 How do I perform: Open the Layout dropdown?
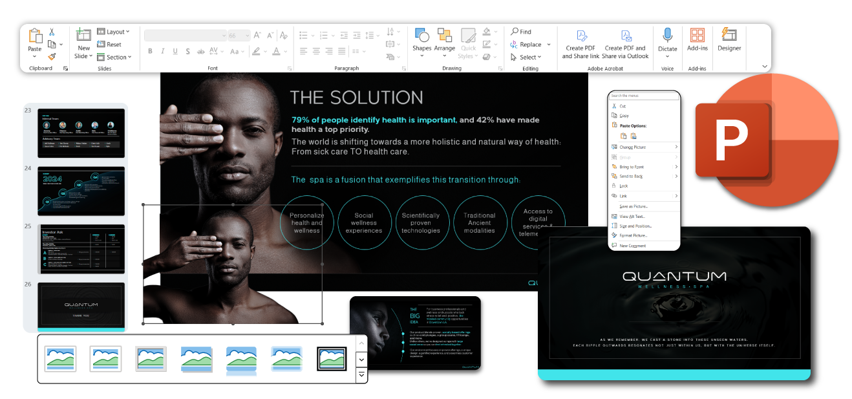(114, 32)
